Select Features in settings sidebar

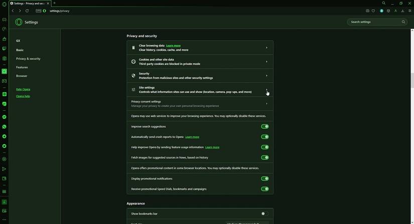pyautogui.click(x=22, y=67)
